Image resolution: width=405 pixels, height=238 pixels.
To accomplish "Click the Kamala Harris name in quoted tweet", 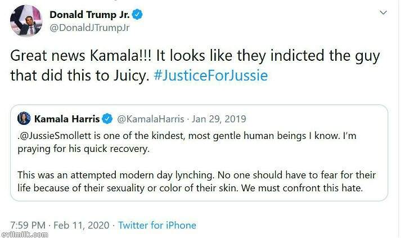I will [67, 119].
